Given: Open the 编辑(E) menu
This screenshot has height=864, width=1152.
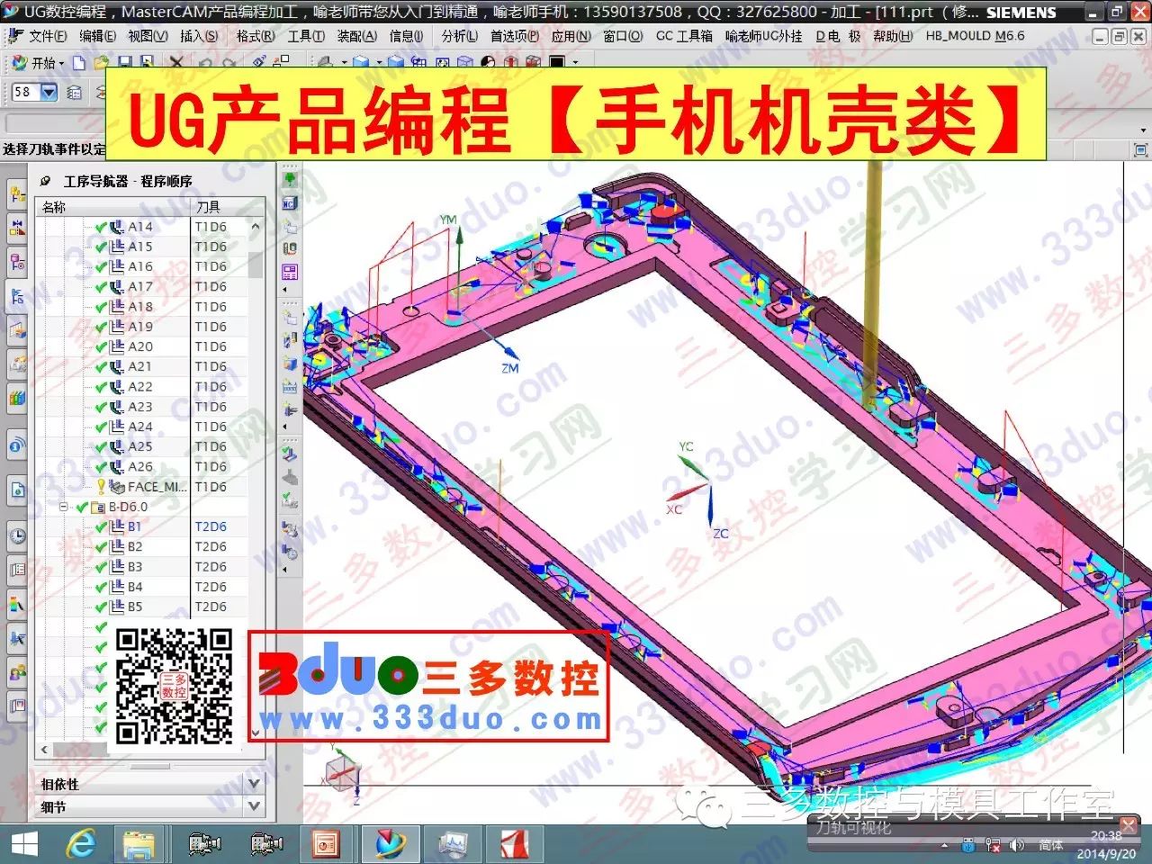Looking at the screenshot, I should [x=97, y=36].
